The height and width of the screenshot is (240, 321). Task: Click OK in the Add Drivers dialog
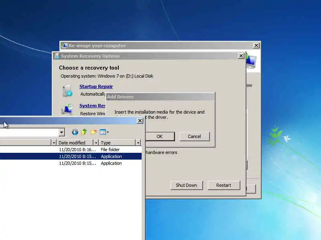click(159, 136)
